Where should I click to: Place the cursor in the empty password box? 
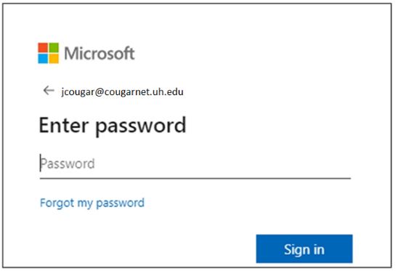195,163
